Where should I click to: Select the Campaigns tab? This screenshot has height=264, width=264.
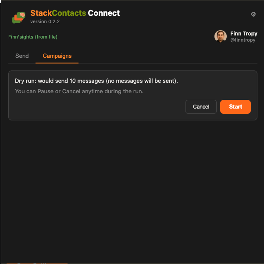click(x=57, y=56)
